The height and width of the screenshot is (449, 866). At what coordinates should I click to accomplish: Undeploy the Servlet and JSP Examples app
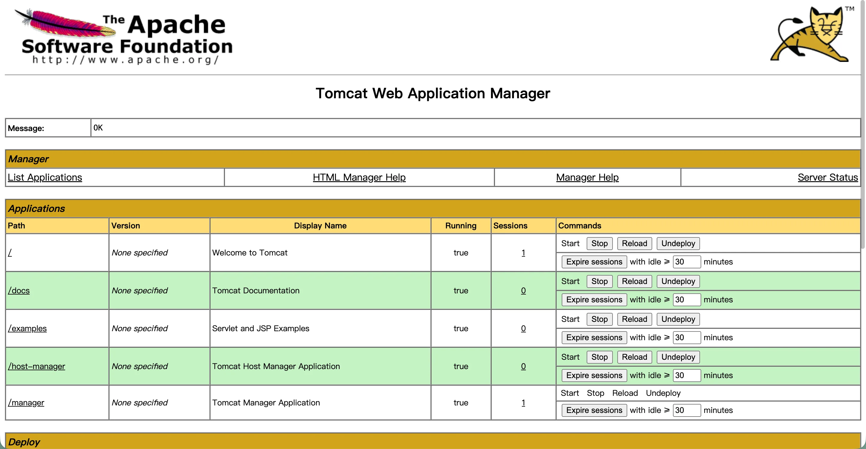click(x=678, y=319)
